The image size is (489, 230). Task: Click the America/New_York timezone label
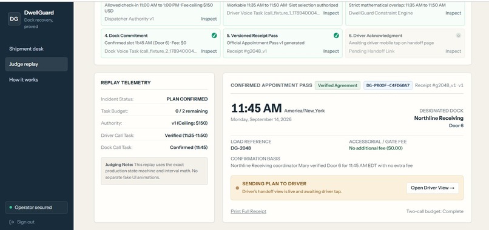(x=305, y=111)
